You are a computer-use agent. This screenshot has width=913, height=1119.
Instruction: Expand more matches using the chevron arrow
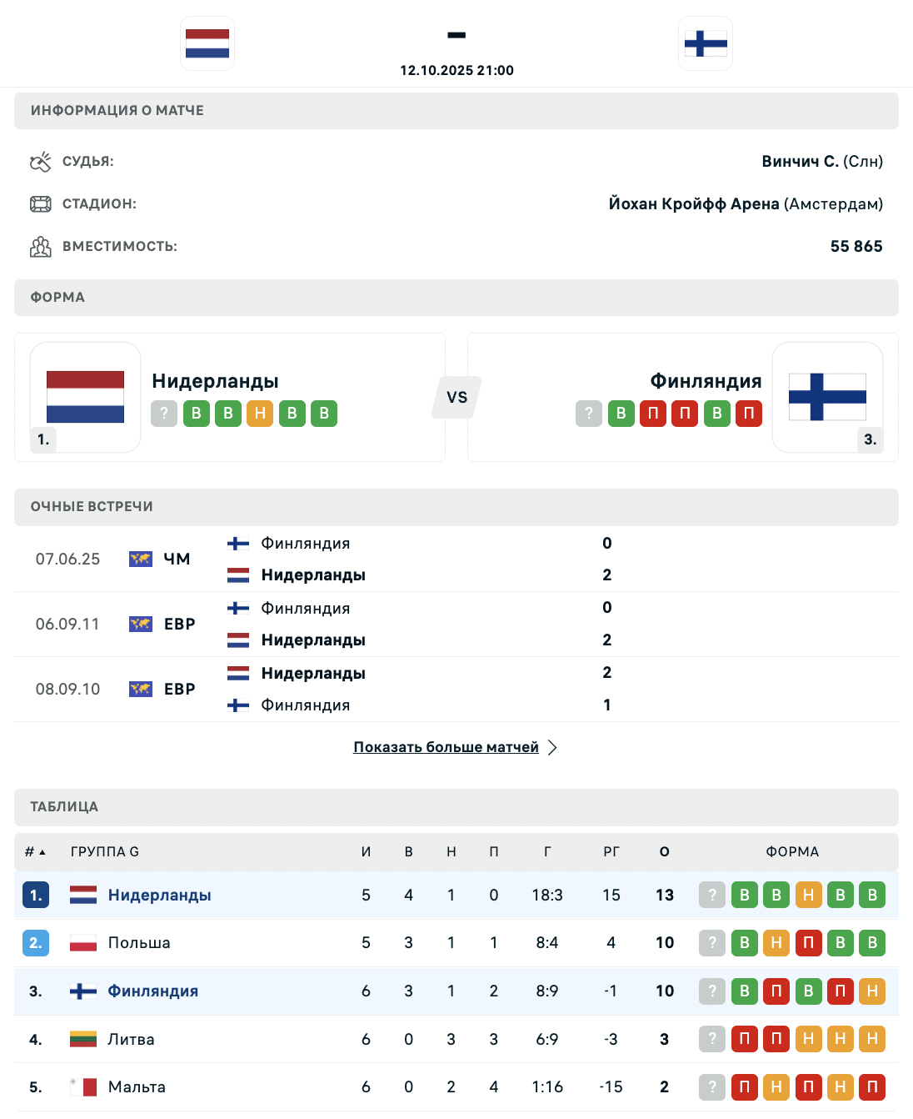pyautogui.click(x=552, y=747)
